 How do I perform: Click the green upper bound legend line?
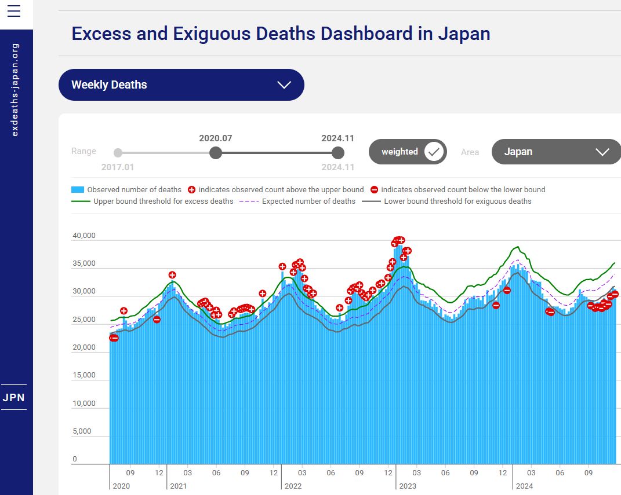point(81,201)
